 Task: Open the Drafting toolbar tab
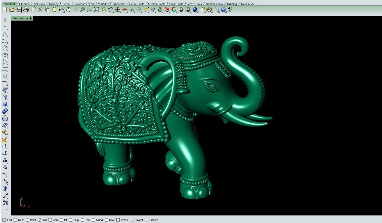click(x=232, y=4)
